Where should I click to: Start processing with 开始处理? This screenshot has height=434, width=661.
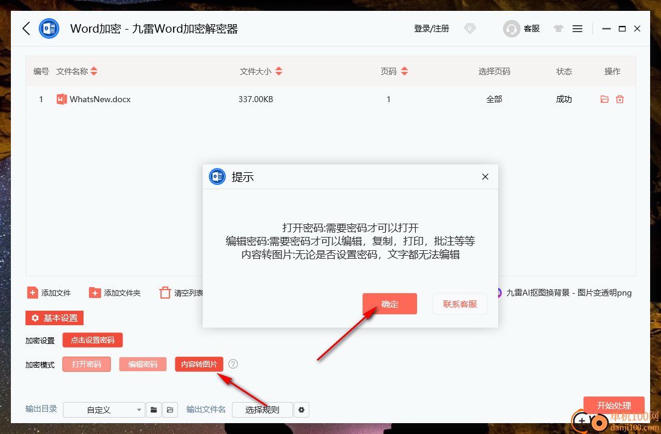click(x=614, y=406)
